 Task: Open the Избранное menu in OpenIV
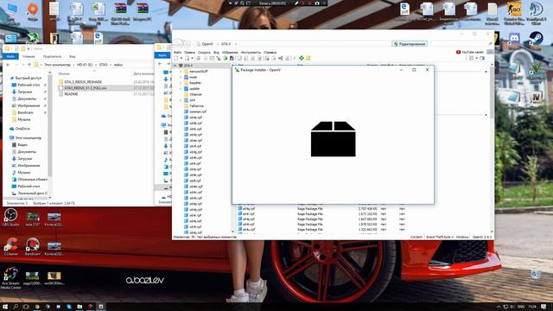click(230, 53)
